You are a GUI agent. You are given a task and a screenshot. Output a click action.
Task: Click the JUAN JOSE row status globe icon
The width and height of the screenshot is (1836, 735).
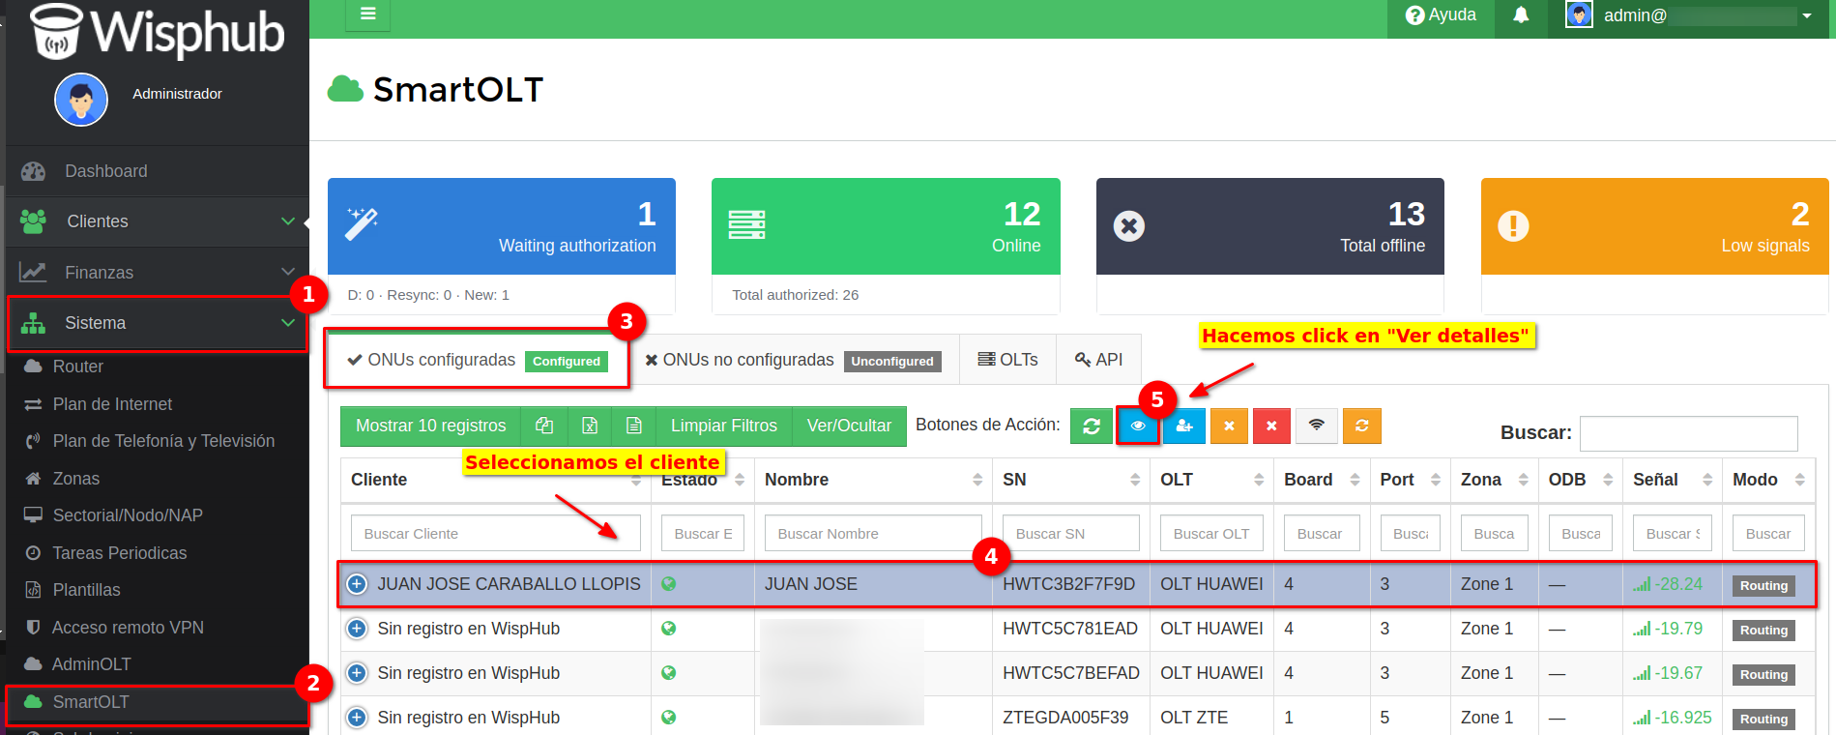668,584
